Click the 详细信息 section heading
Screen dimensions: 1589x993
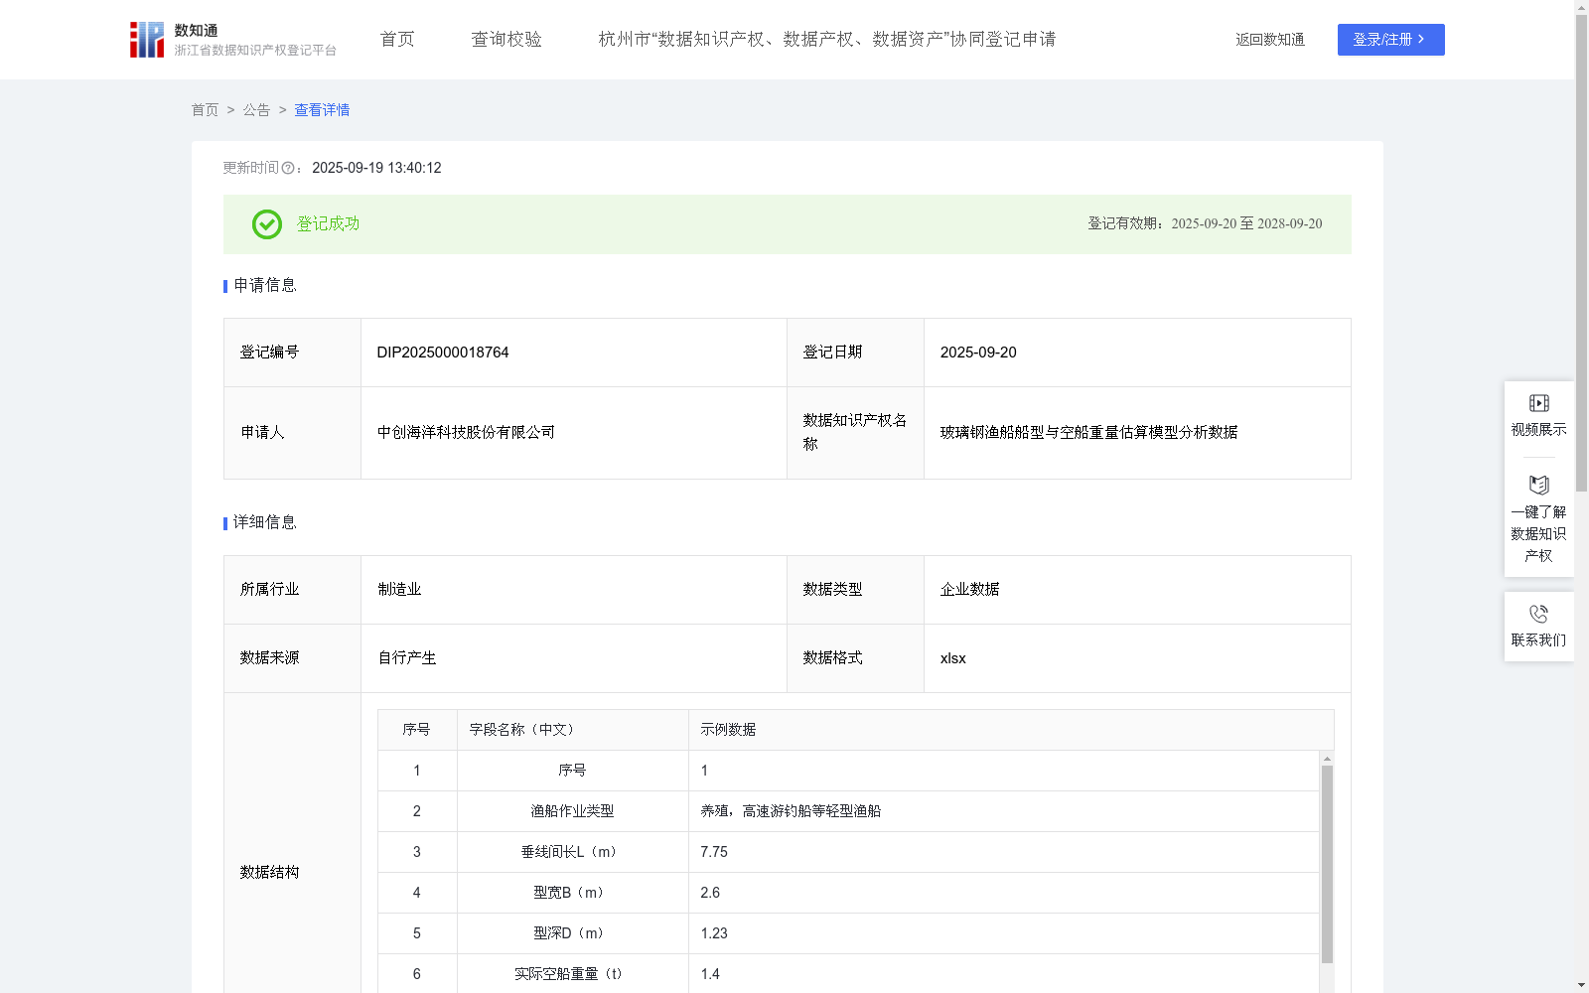click(x=265, y=523)
